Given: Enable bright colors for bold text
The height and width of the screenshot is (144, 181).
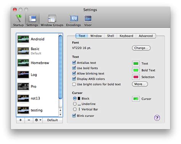Looking at the screenshot, I should (x=74, y=84).
